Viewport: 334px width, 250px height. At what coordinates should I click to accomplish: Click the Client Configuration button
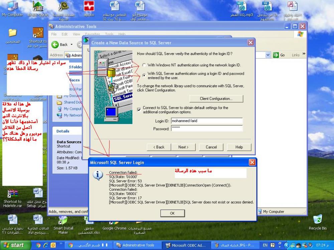pyautogui.click(x=216, y=99)
